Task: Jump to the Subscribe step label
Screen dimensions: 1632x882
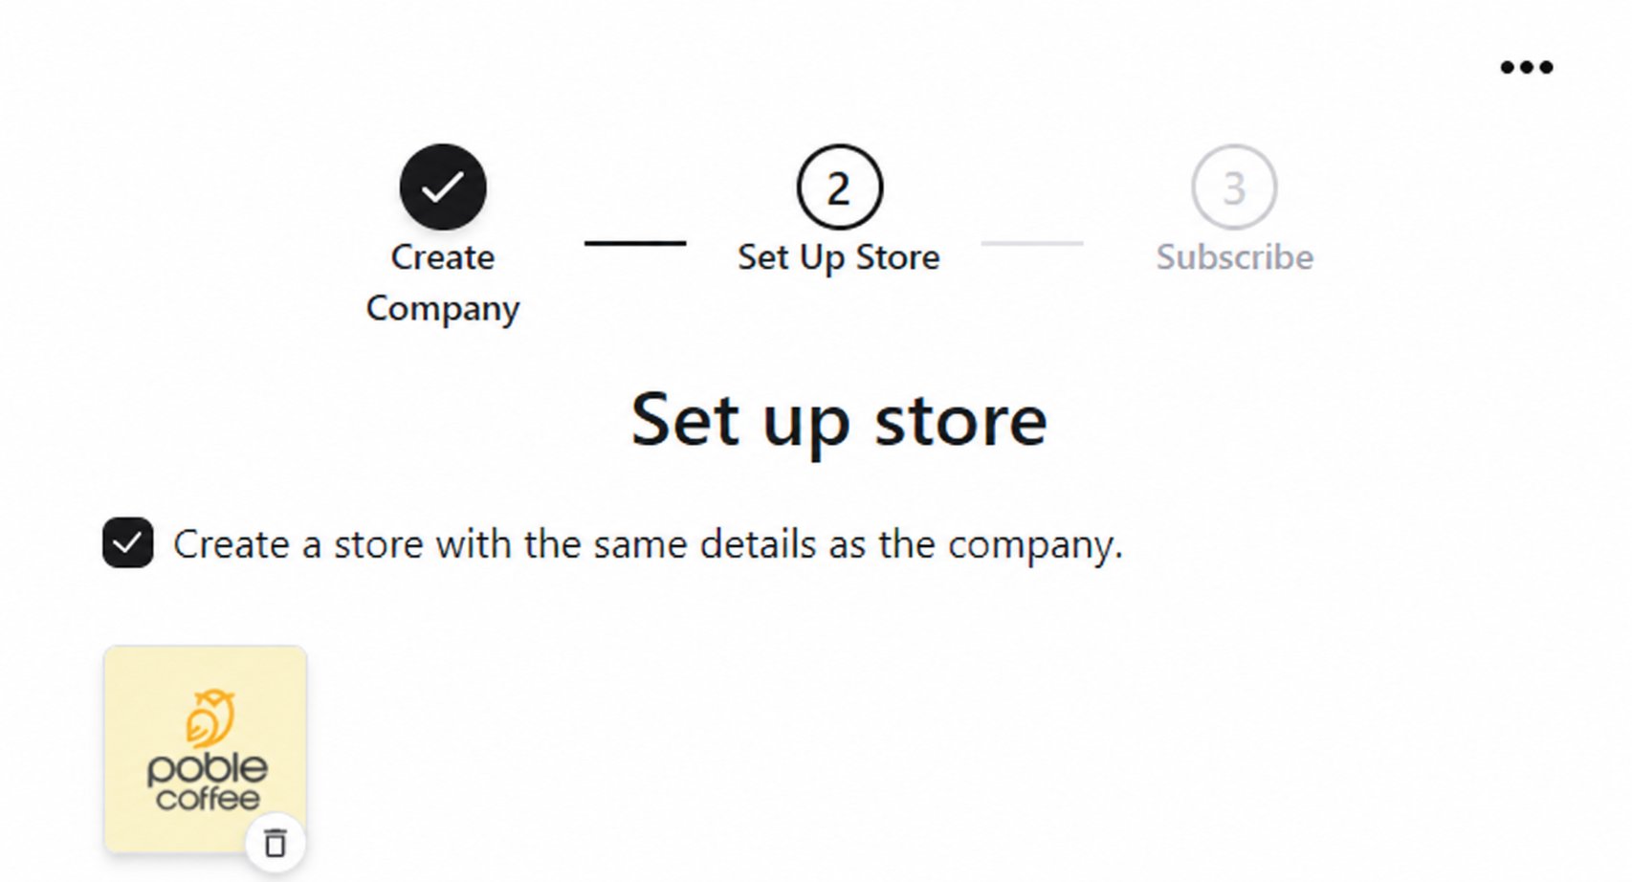Action: (1234, 257)
